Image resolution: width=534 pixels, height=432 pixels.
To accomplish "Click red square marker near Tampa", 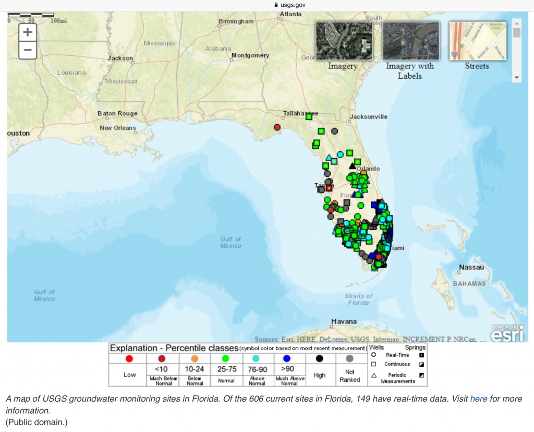I will pos(329,188).
